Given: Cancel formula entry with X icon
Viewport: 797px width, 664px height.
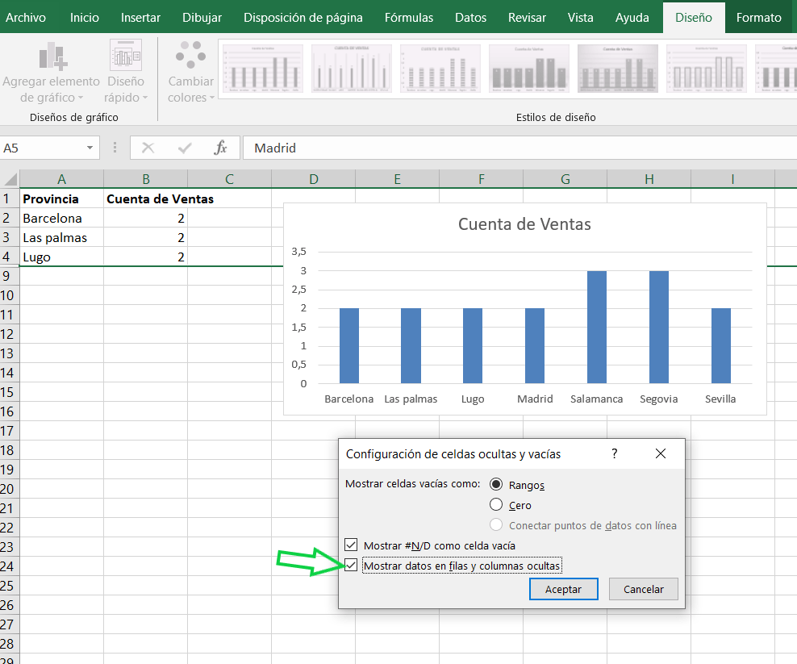Looking at the screenshot, I should pos(148,148).
